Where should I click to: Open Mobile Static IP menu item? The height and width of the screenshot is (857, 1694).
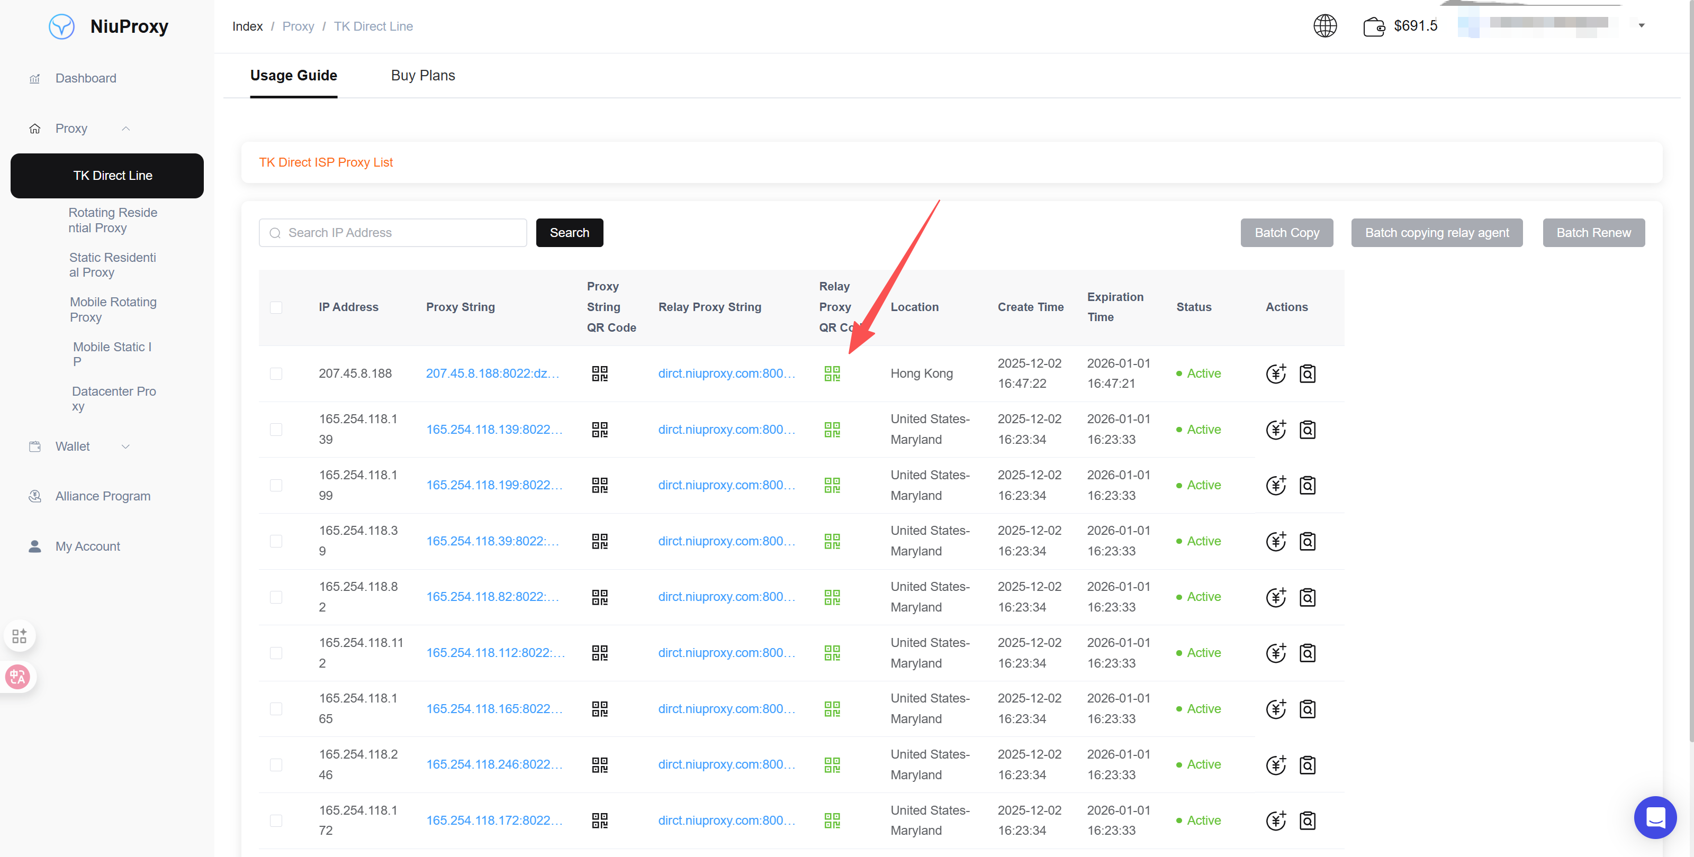pyautogui.click(x=112, y=354)
